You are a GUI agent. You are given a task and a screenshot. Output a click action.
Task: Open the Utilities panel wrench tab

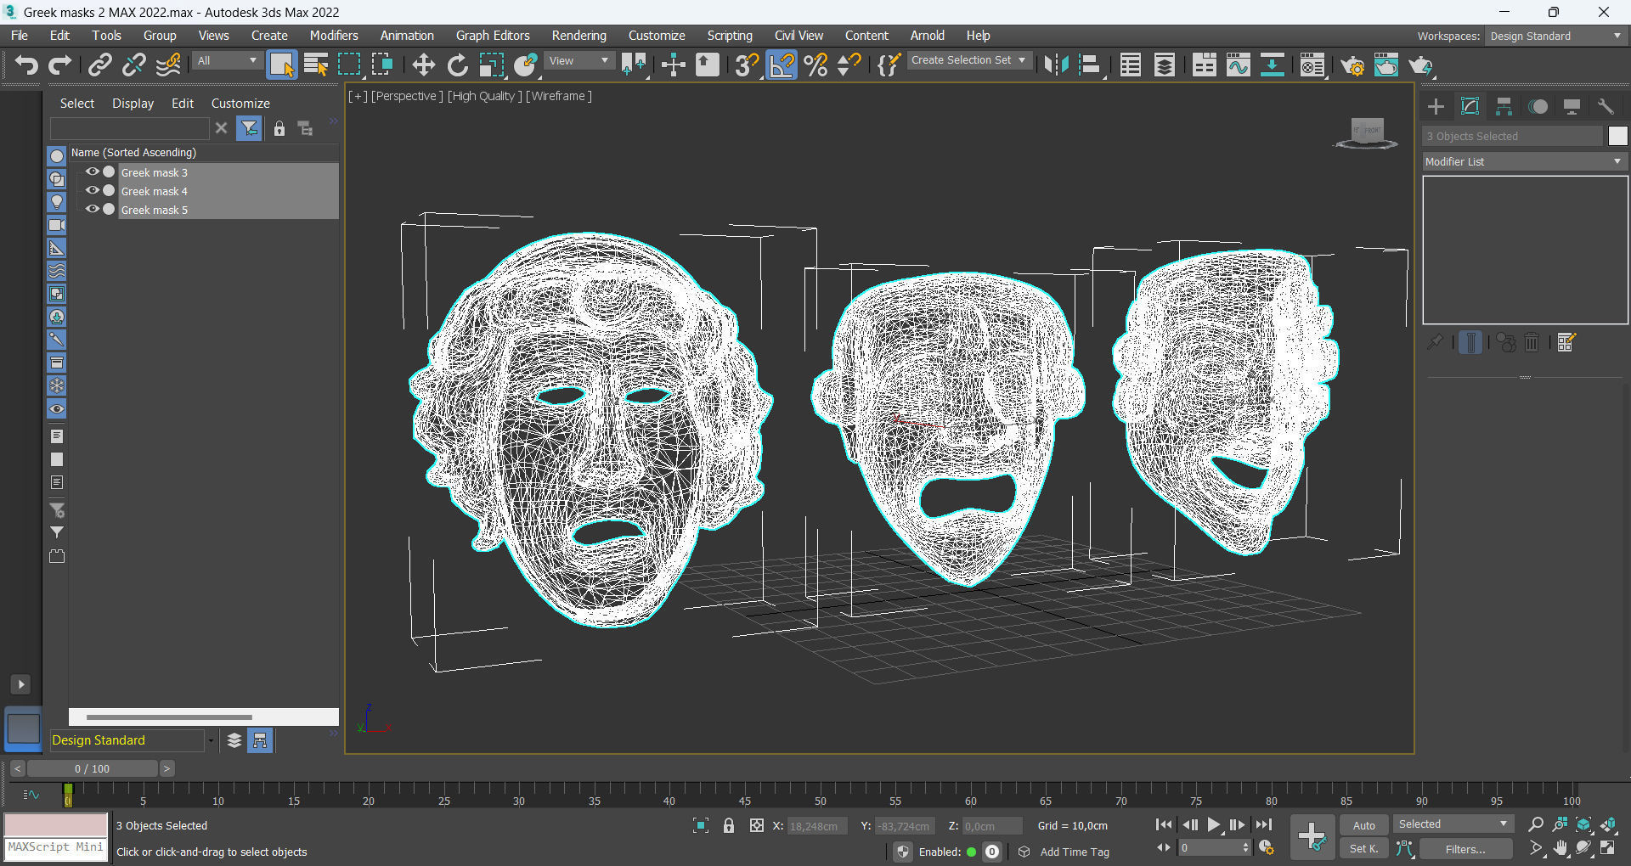click(x=1606, y=106)
